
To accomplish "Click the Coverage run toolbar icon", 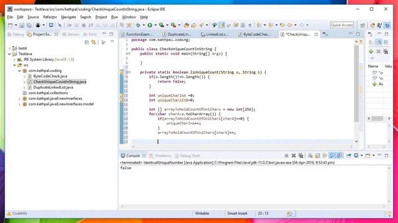I will pos(162,25).
